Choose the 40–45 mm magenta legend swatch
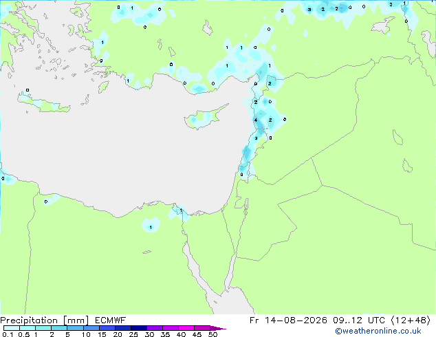436x337 pixels. (x=186, y=328)
